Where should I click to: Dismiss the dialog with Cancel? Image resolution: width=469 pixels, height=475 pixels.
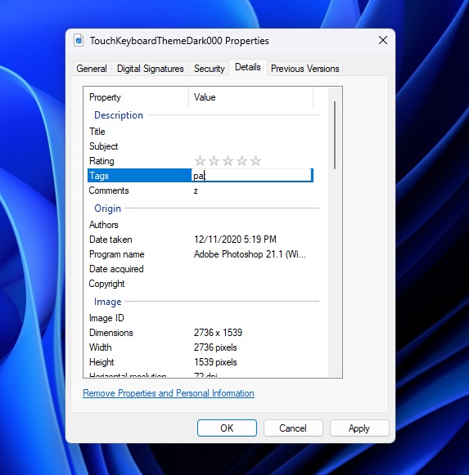point(293,428)
